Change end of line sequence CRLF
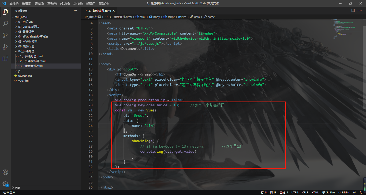The width and height of the screenshot is (366, 195). pos(305,192)
